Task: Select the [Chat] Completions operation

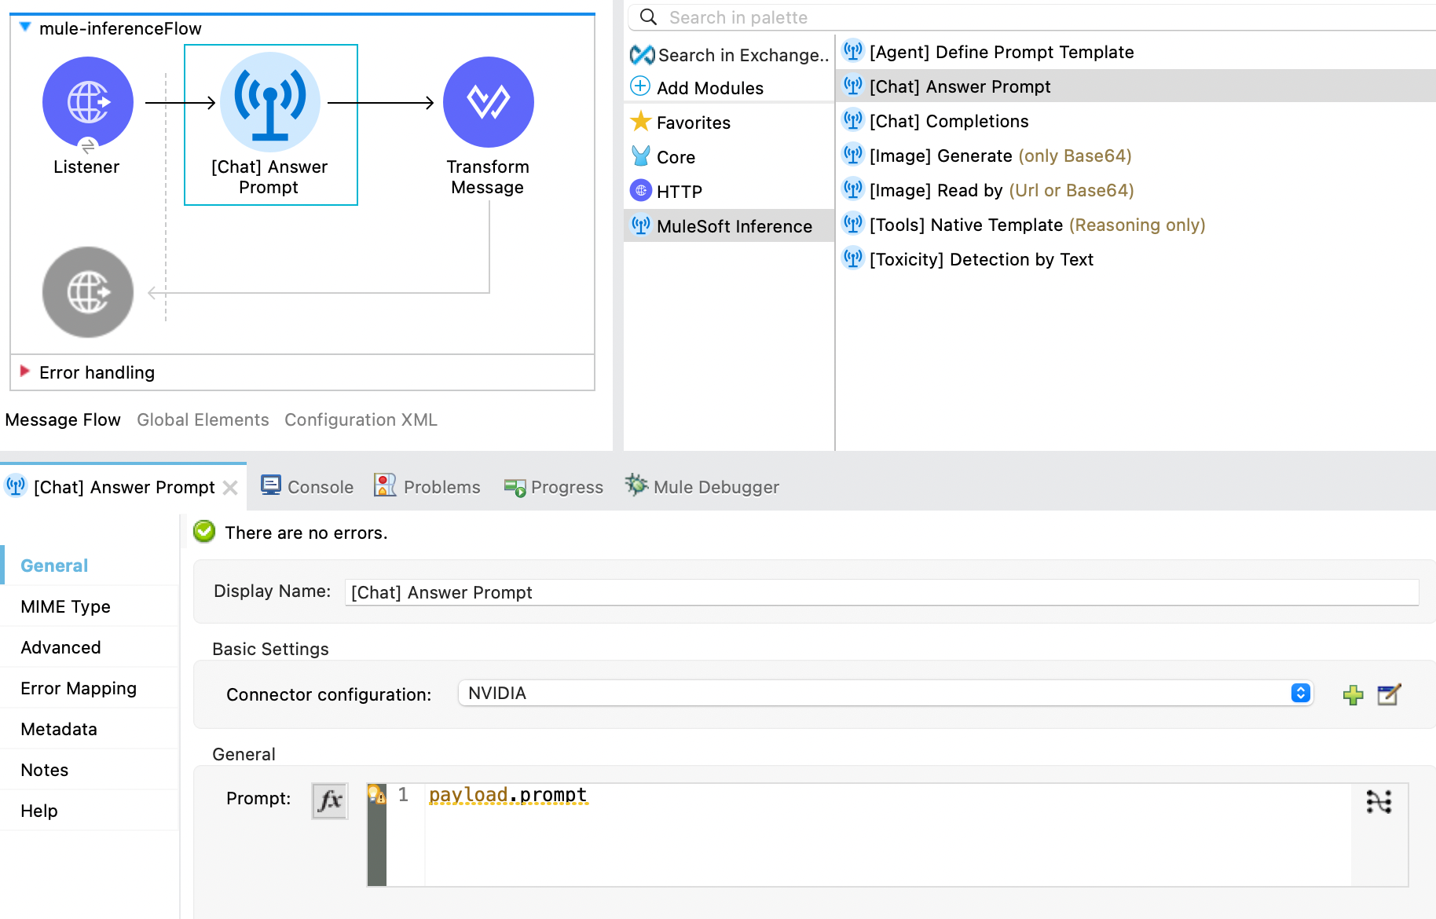Action: (949, 121)
